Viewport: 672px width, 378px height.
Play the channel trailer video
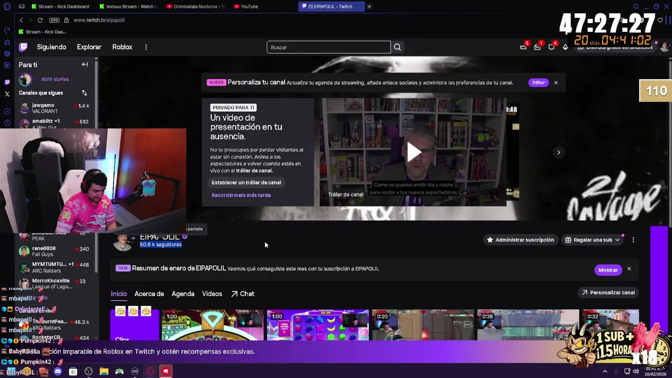pyautogui.click(x=414, y=152)
